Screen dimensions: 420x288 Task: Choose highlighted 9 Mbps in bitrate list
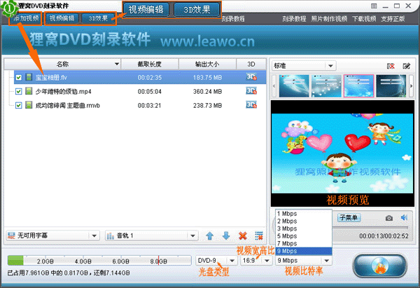[x=304, y=252]
